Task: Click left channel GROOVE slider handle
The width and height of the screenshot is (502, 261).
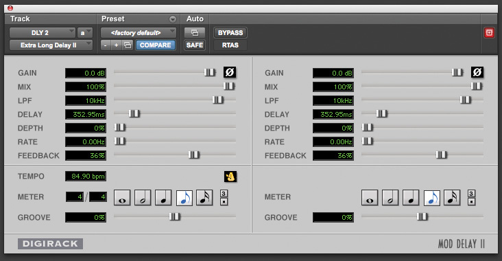Action: [174, 217]
